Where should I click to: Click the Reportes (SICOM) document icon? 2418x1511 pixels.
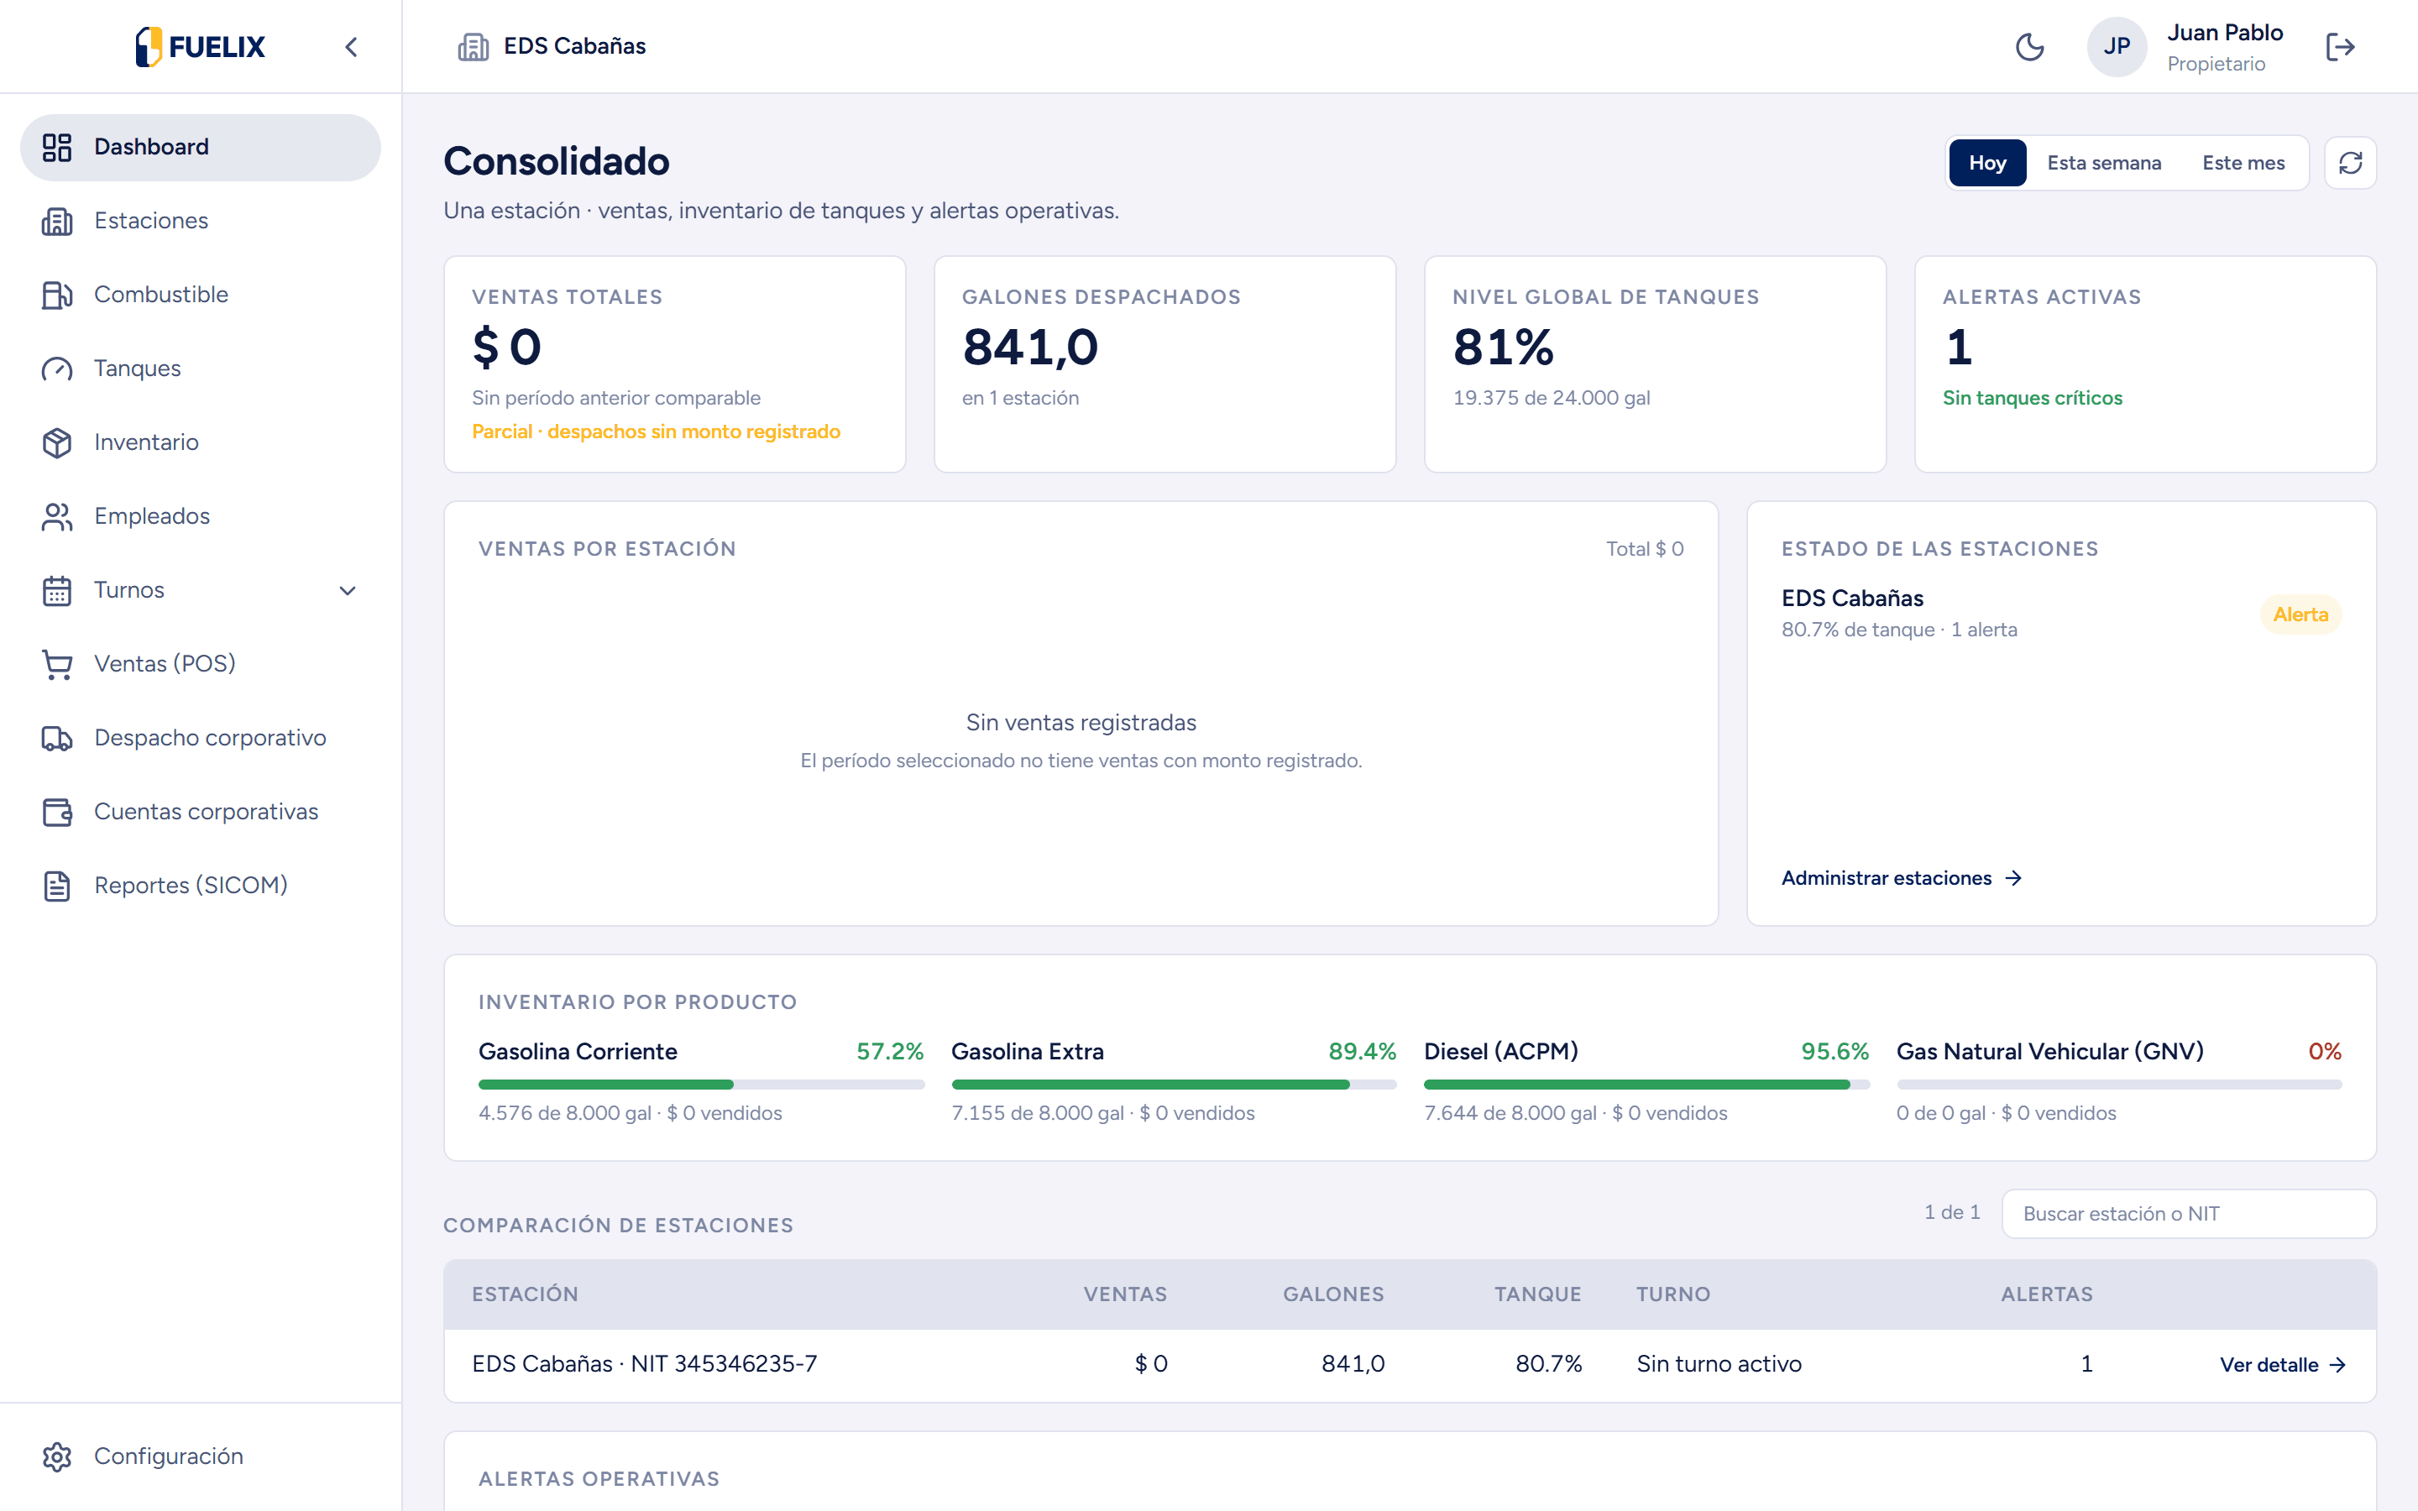pos(57,886)
